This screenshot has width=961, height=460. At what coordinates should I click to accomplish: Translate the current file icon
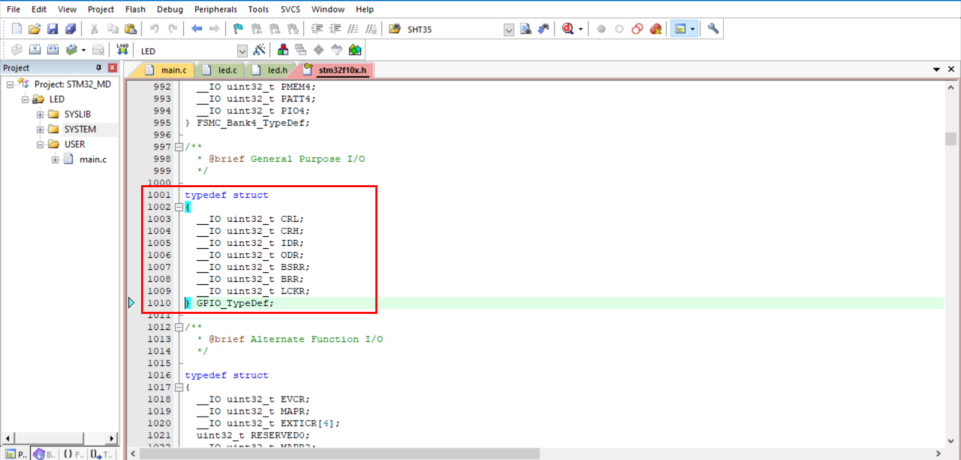[17, 50]
